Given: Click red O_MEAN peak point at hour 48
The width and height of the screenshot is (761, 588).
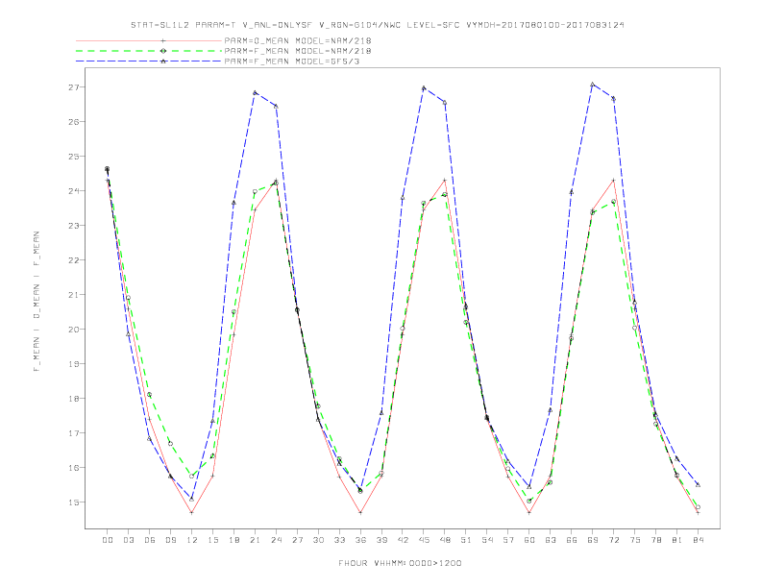Looking at the screenshot, I should pyautogui.click(x=445, y=181).
